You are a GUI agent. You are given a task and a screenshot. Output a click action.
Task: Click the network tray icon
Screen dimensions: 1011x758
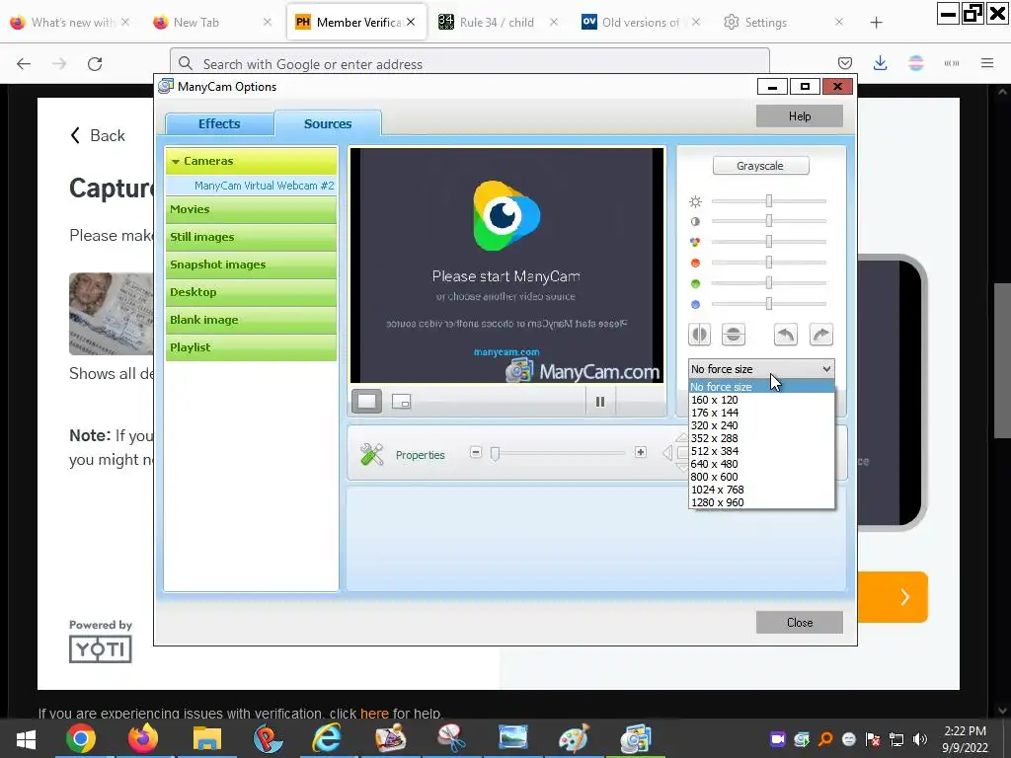coord(896,739)
